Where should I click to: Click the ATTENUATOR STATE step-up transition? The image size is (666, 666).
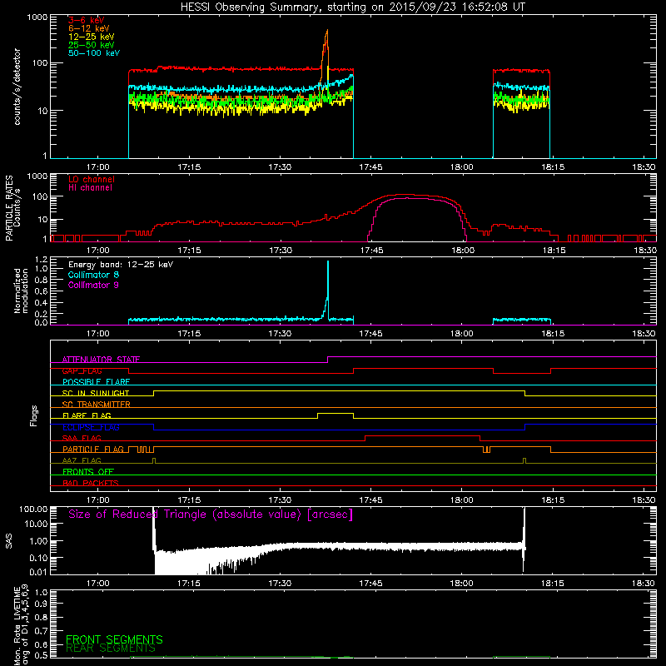click(327, 360)
